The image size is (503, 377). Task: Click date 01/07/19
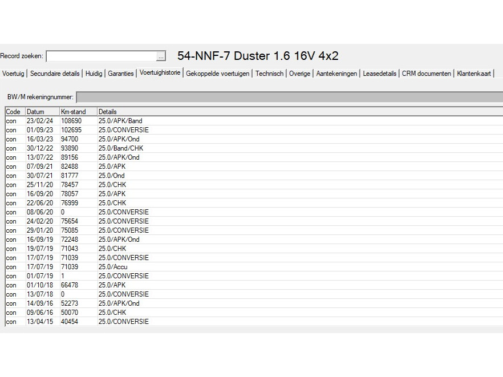40,276
